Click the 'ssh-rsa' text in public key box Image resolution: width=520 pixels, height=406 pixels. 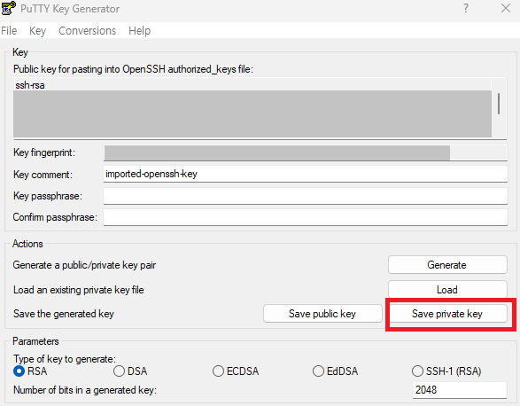[x=30, y=85]
